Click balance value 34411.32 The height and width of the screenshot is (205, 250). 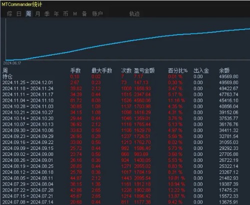(x=228, y=130)
